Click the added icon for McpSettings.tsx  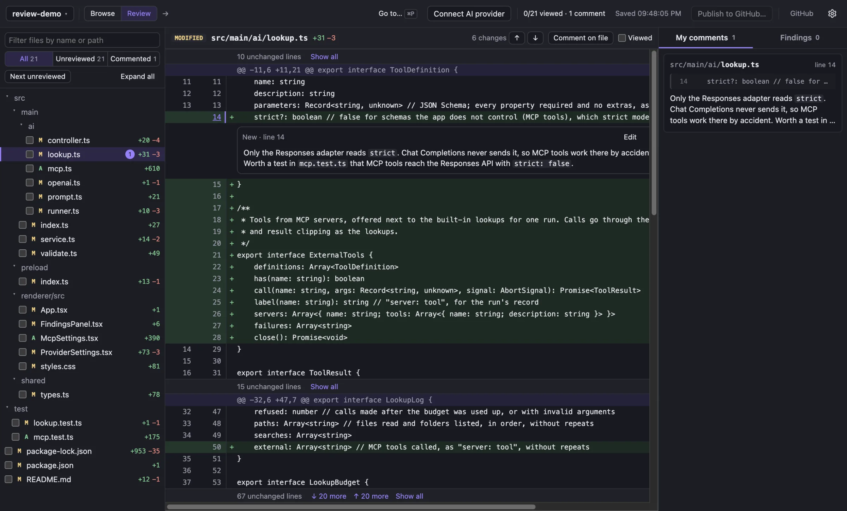[x=34, y=338]
